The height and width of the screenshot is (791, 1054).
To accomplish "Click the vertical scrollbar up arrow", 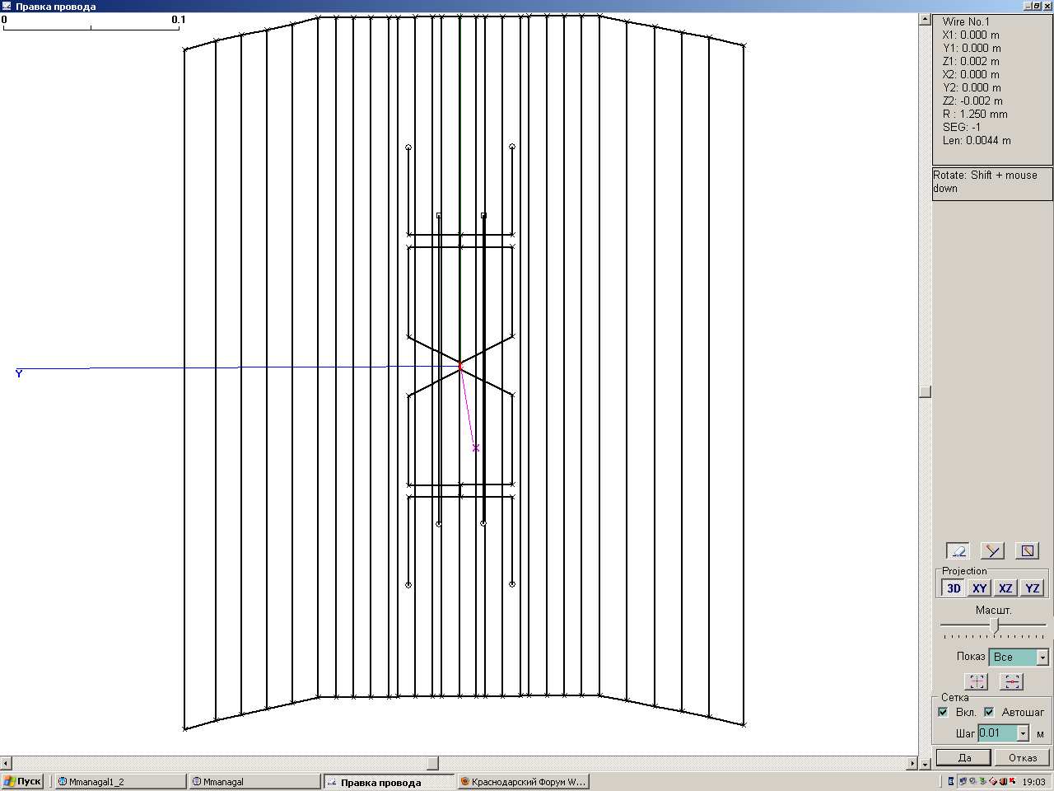I will point(925,19).
